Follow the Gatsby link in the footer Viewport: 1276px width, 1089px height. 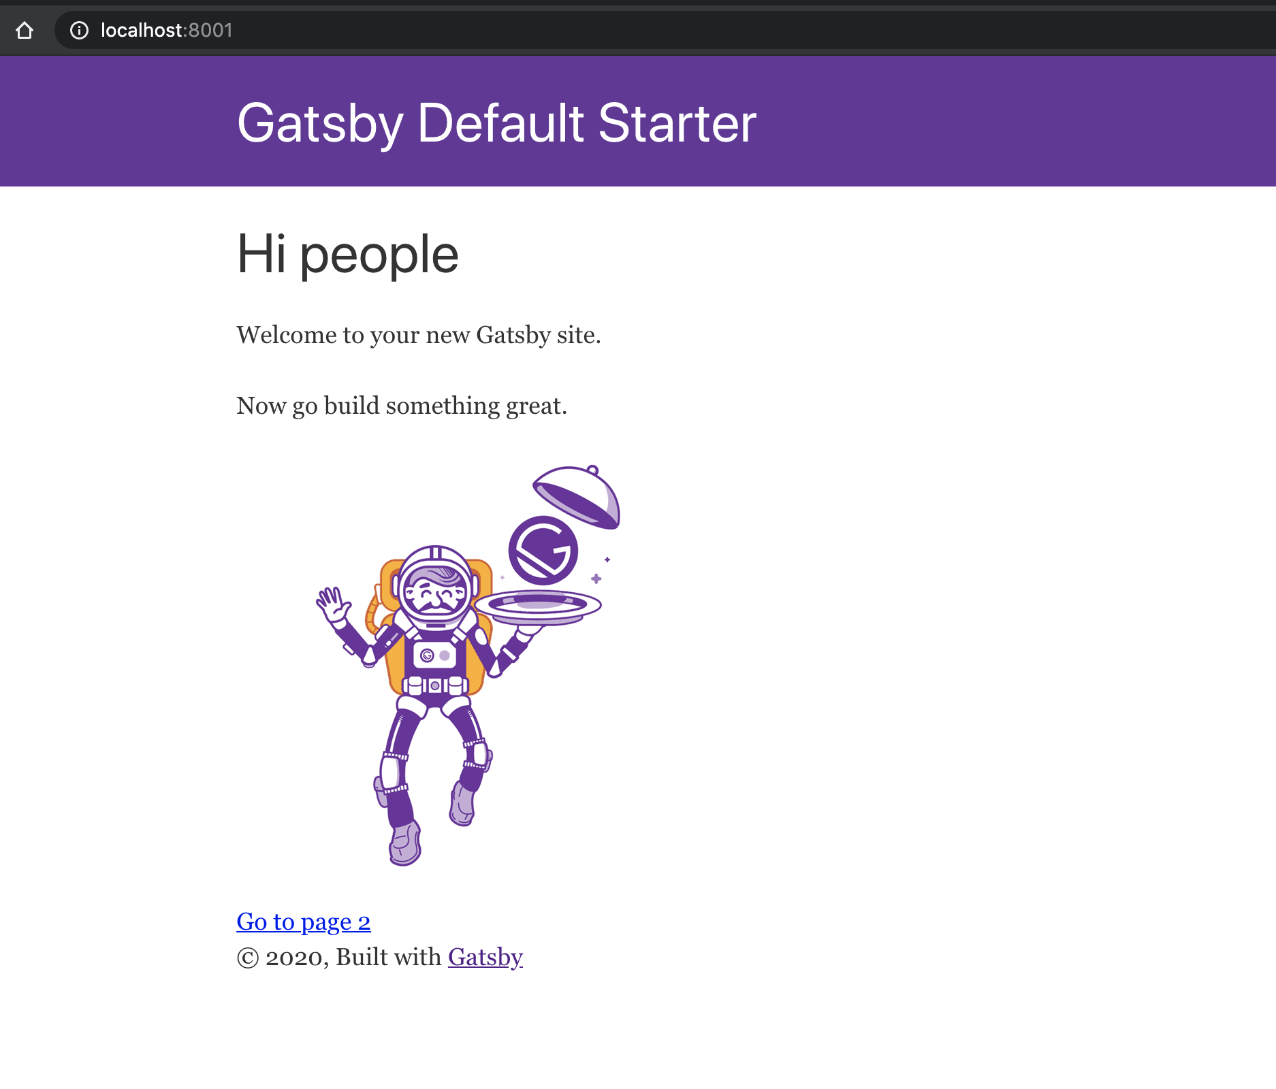click(x=485, y=956)
